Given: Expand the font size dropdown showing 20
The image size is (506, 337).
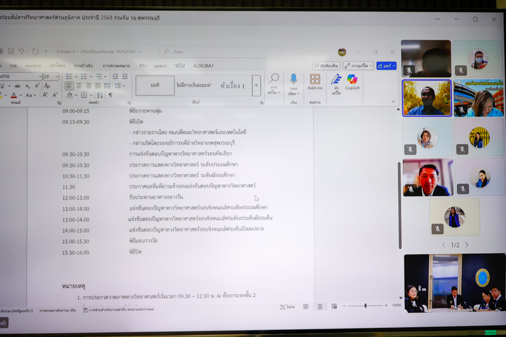Looking at the screenshot, I should 57,76.
